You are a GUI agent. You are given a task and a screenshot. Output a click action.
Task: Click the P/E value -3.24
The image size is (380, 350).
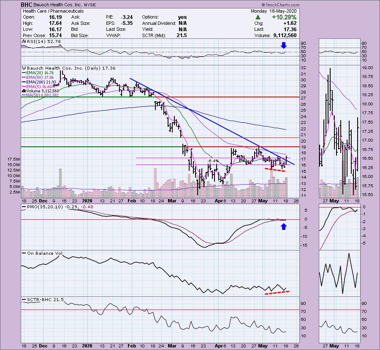pos(127,17)
